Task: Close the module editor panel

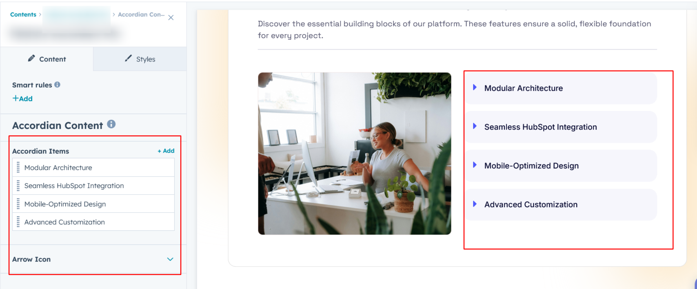Action: point(171,18)
